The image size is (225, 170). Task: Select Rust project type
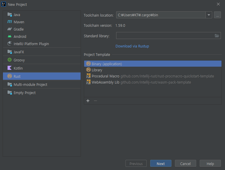(42, 76)
